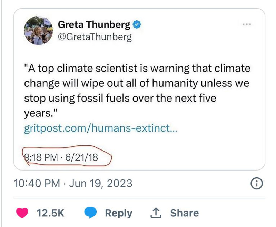Click the blue reply bubble icon
This screenshot has width=276, height=227.
91,213
